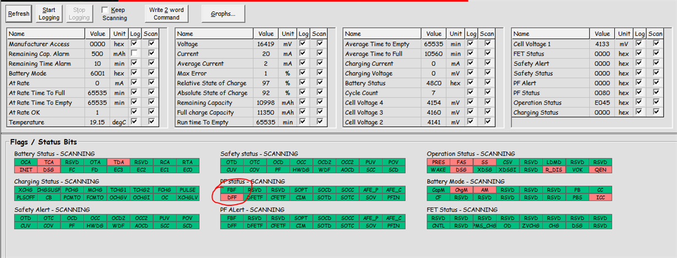677x258 pixels.
Task: Click the PBS flag in Battery Mode bits
Action: [x=577, y=197]
